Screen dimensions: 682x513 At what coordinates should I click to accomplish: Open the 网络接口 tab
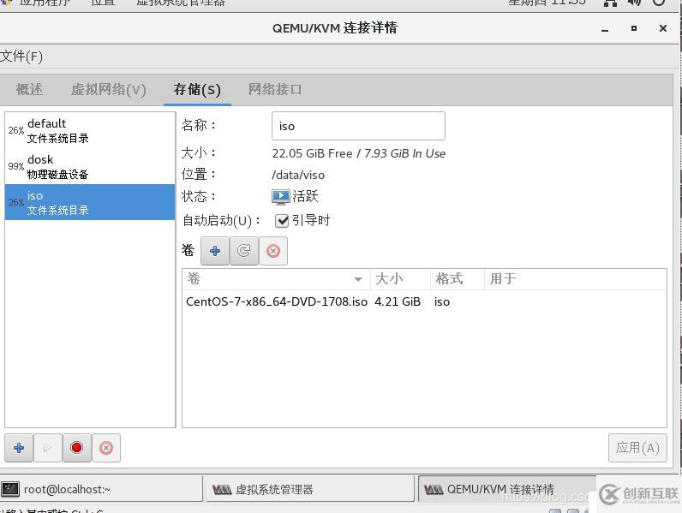(275, 90)
